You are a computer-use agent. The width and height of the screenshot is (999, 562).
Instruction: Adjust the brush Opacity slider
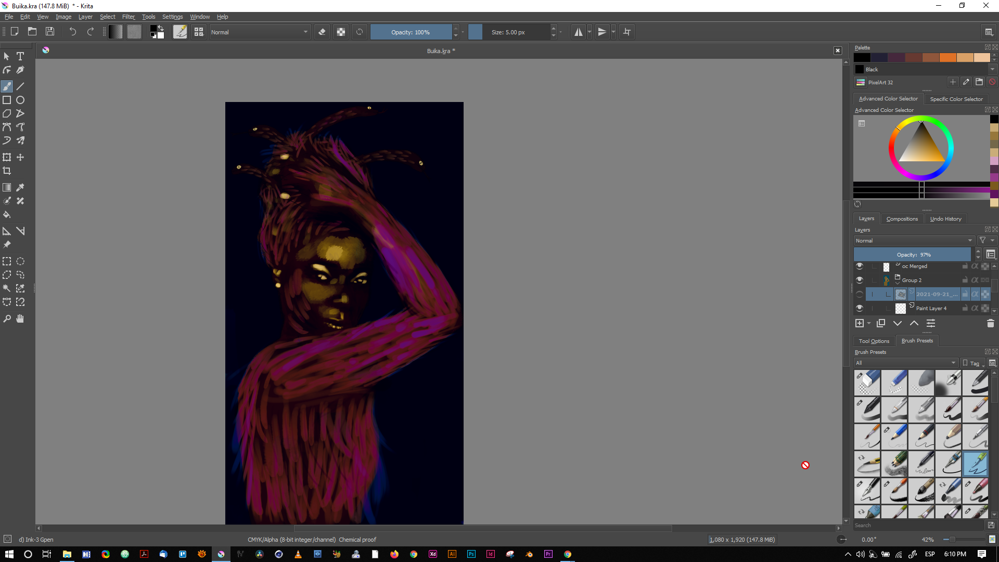pos(411,32)
